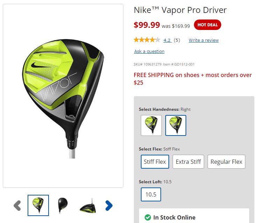Open the 4.2 rating link
Image resolution: width=260 pixels, height=223 pixels.
pos(167,40)
